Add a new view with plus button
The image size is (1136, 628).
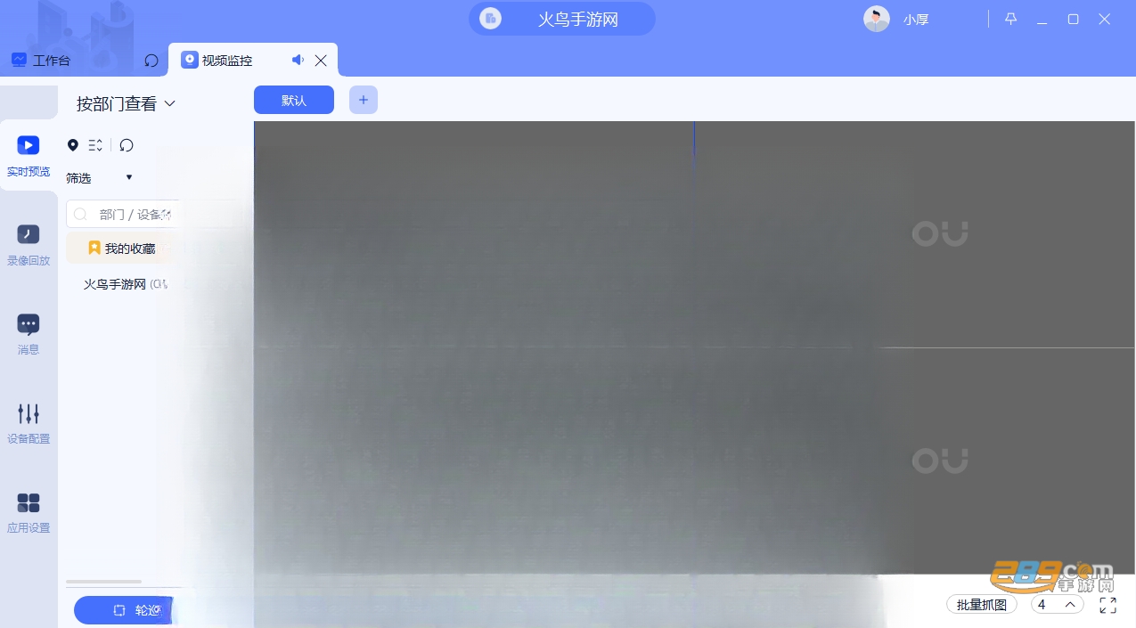[364, 100]
